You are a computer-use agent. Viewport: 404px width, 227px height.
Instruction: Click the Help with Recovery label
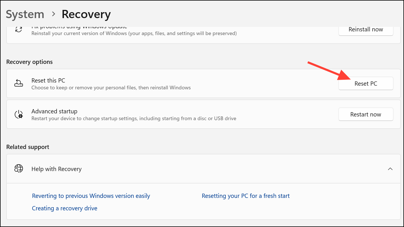click(x=57, y=169)
